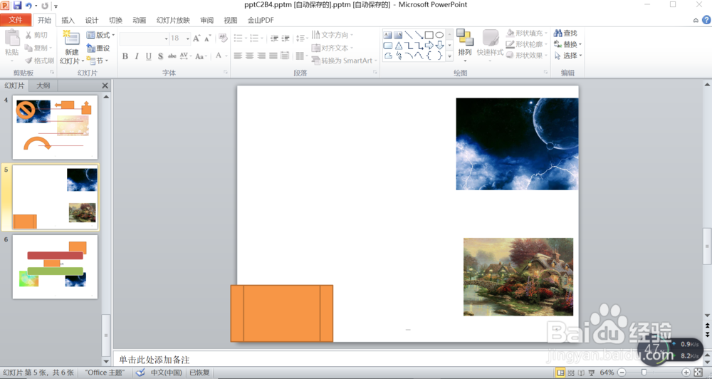The width and height of the screenshot is (712, 379).
Task: Click 新建幻灯片 new slide button
Action: tap(71, 48)
